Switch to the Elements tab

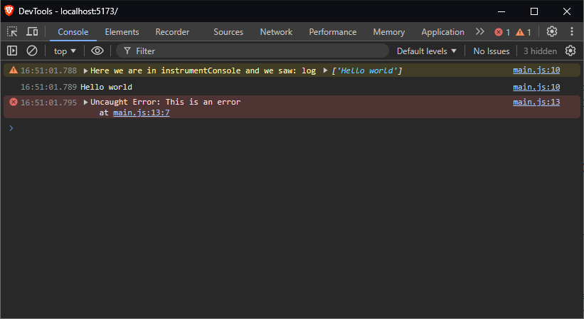(122, 31)
